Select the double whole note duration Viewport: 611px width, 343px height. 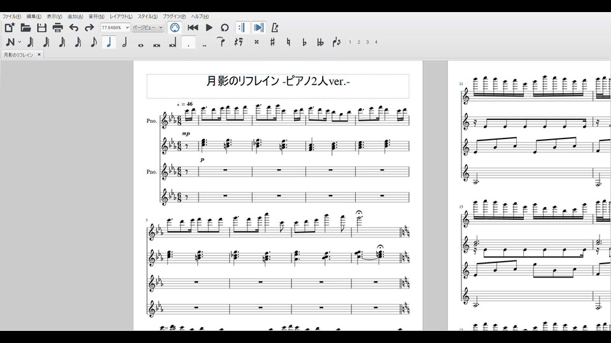157,44
